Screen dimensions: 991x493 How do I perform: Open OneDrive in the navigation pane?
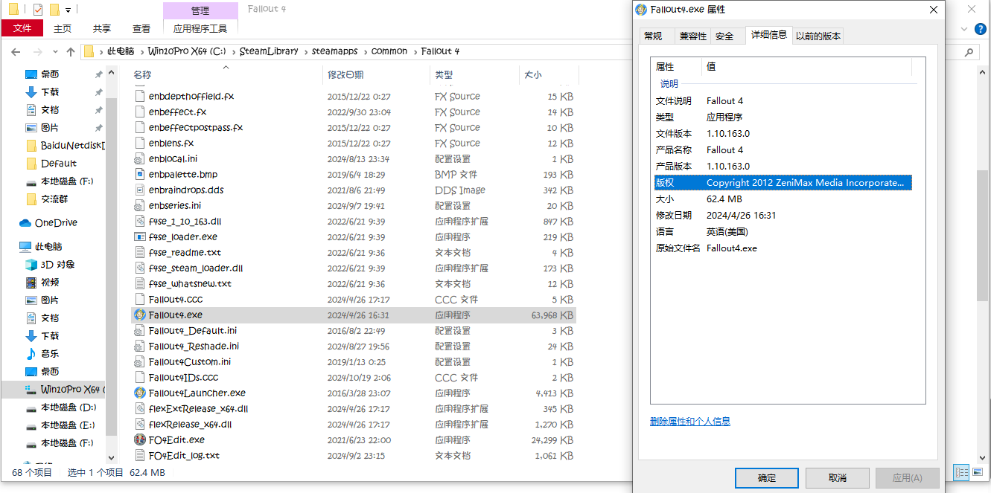[x=55, y=222]
